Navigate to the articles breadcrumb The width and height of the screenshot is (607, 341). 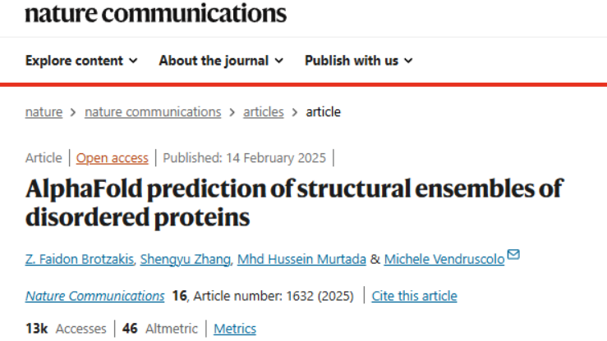coord(264,112)
